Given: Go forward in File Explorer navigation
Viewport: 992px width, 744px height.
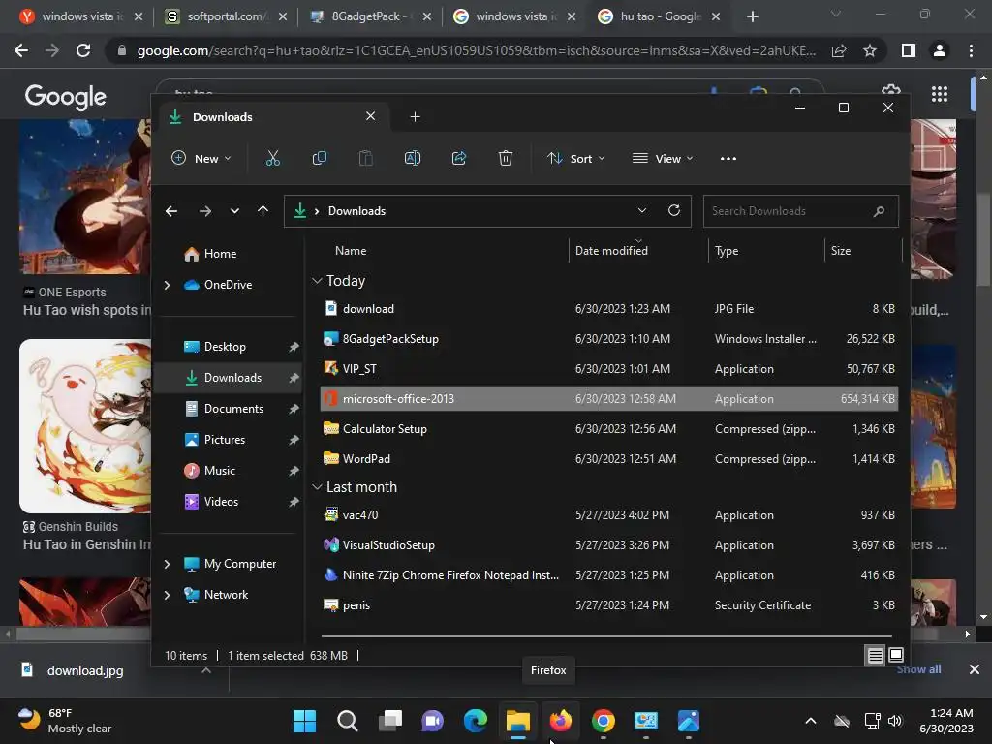Looking at the screenshot, I should tap(205, 211).
